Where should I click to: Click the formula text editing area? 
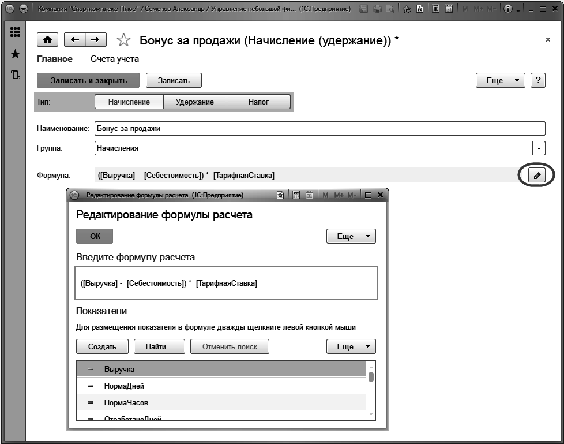[226, 283]
